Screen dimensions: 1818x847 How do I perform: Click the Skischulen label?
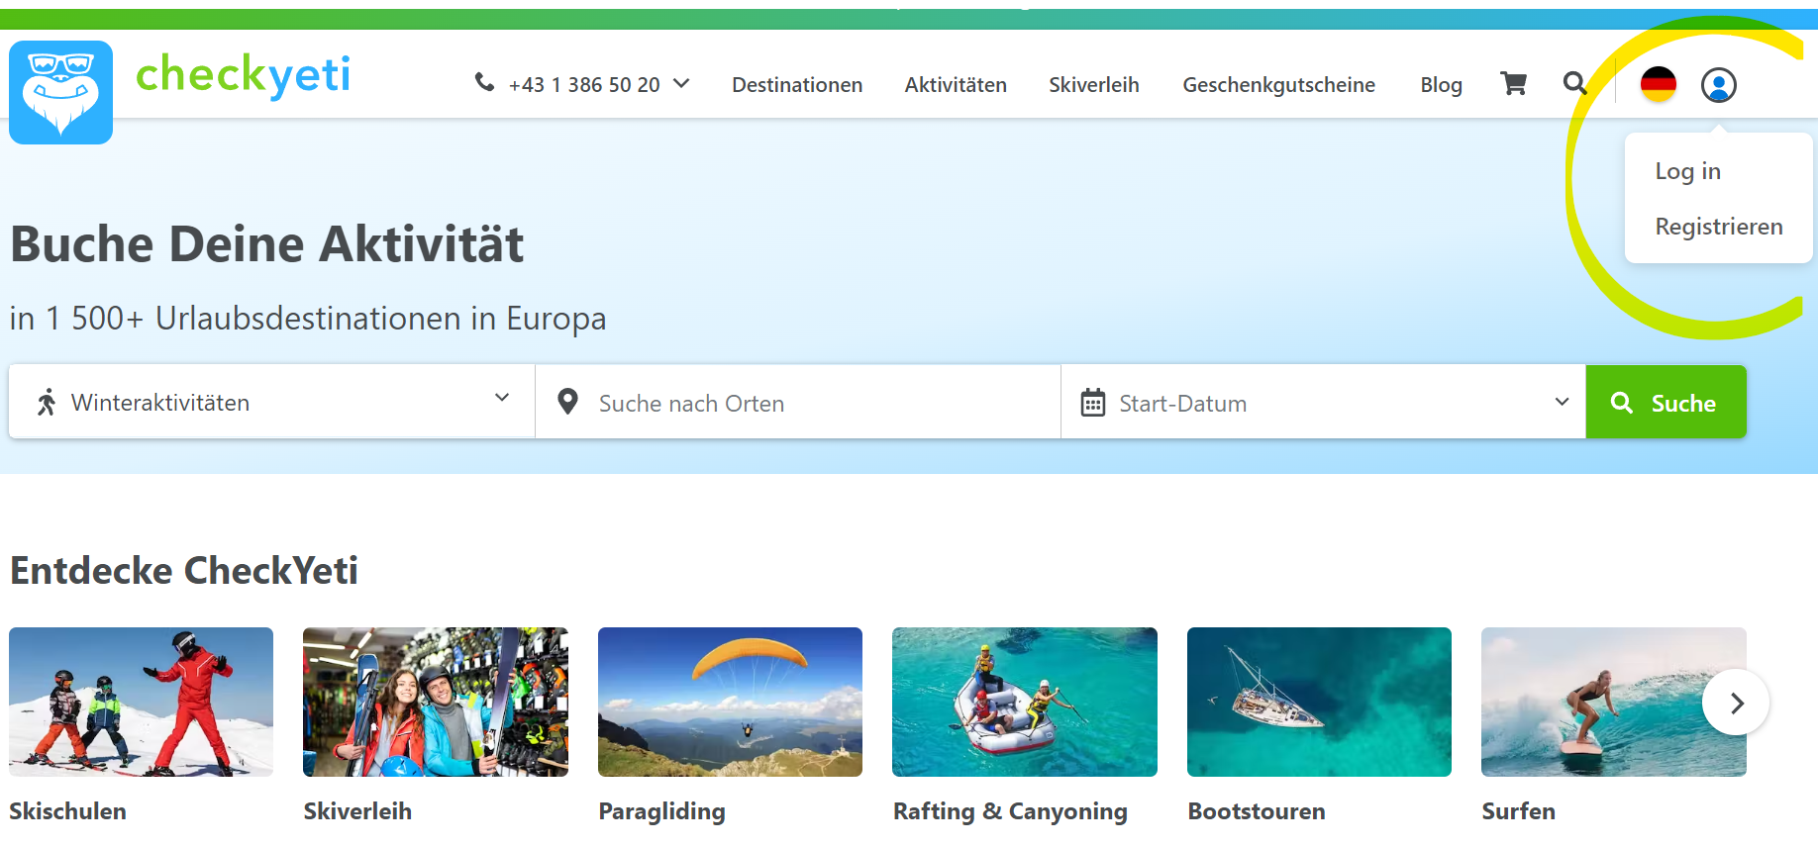67,811
